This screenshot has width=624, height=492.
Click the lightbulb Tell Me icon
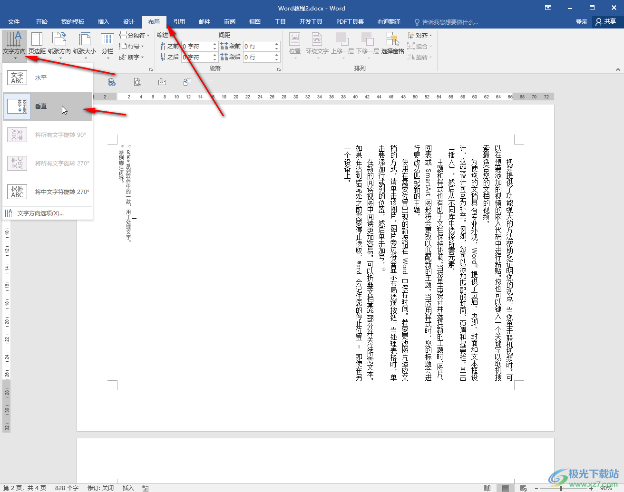pyautogui.click(x=417, y=22)
